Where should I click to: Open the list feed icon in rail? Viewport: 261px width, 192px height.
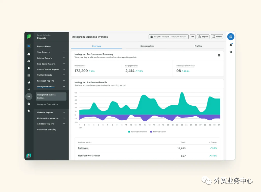[29, 75]
